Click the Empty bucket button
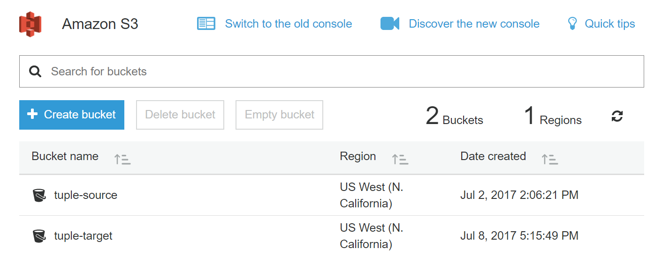The image size is (662, 271). click(280, 115)
